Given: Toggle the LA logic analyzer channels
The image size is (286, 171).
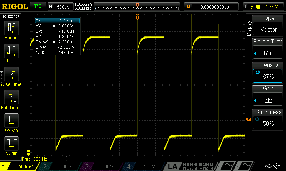Looking at the screenshot, I should pyautogui.click(x=191, y=166).
